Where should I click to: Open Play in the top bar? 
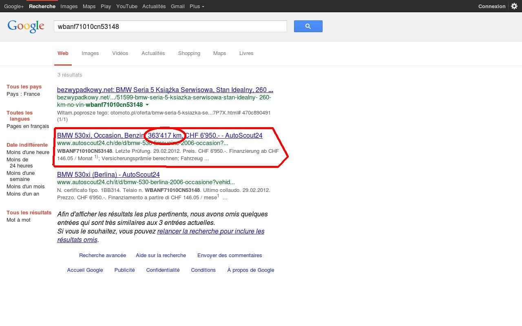[106, 6]
